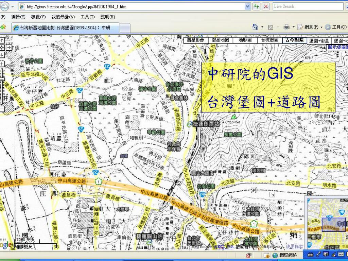348x261 pixels.
Task: Expand the Home button dropdown arrow
Action: [262, 27]
